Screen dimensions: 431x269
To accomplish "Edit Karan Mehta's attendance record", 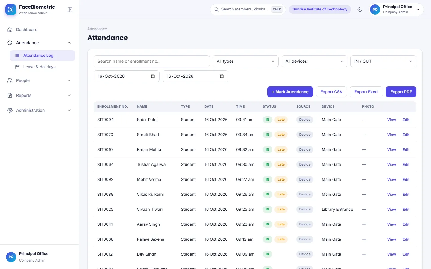I will (x=406, y=149).
